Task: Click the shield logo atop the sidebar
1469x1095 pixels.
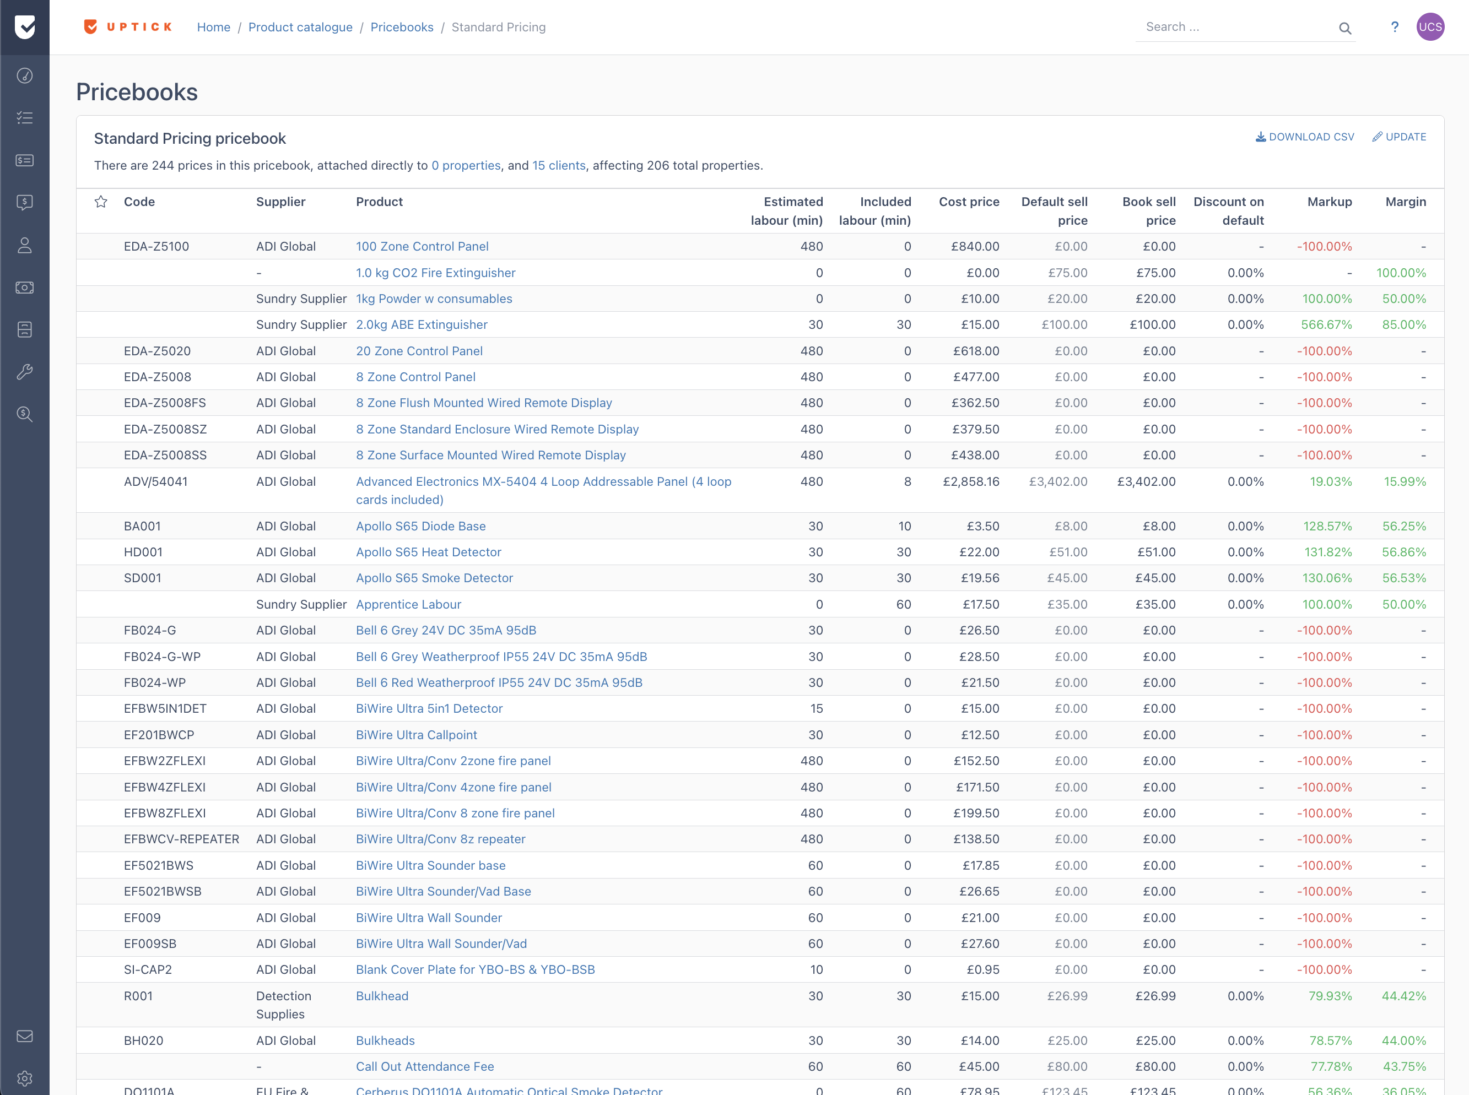Action: pyautogui.click(x=25, y=27)
